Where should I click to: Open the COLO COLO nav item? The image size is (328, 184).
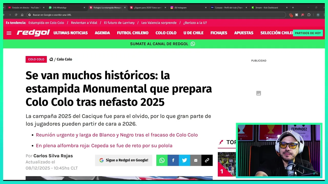(x=166, y=33)
